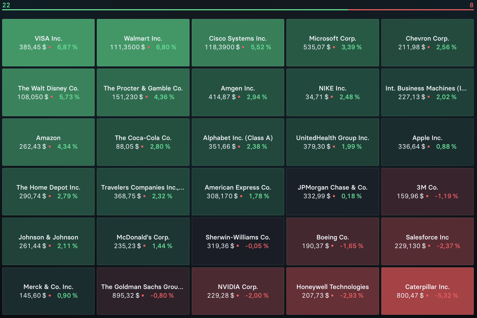Select The Walt Disney Co. tile

(x=48, y=92)
